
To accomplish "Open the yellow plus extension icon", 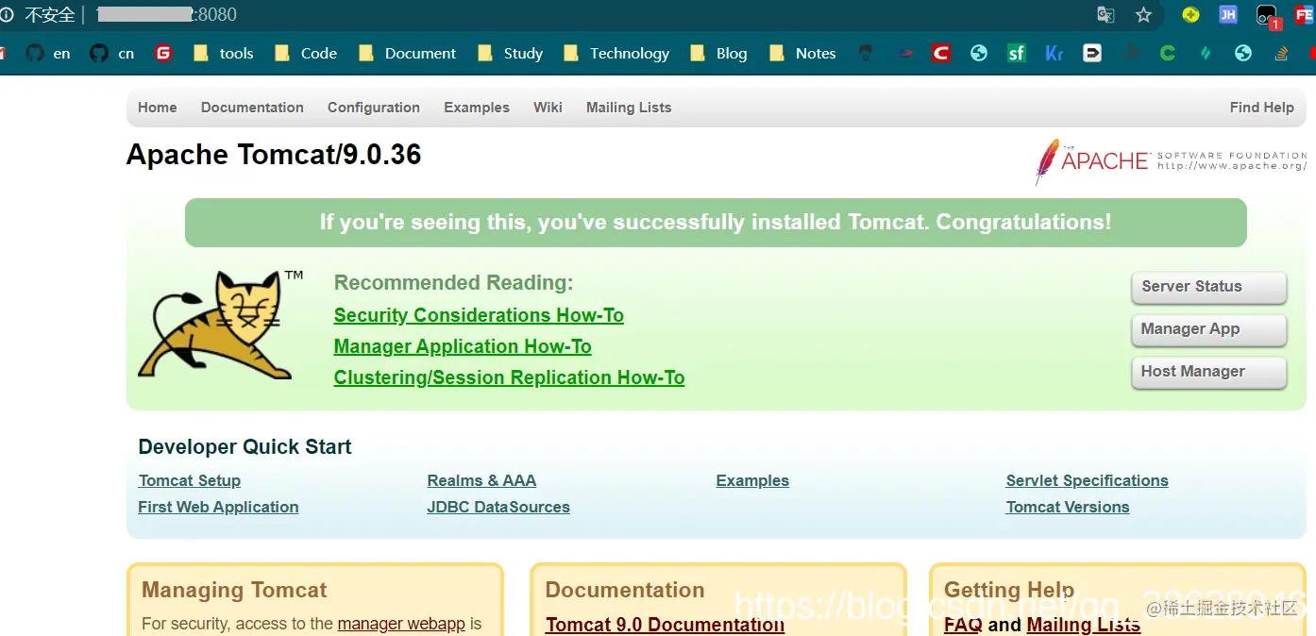I will (x=1191, y=15).
